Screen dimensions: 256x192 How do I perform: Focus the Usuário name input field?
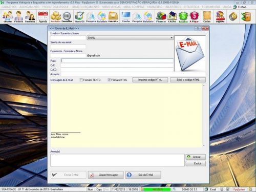click(68, 38)
